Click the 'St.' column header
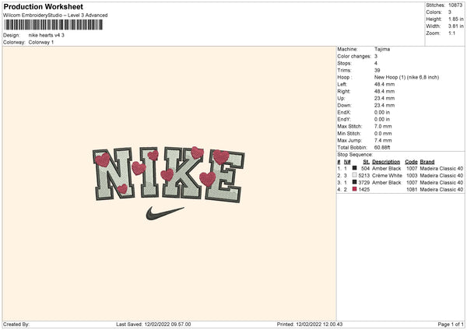 (367, 162)
